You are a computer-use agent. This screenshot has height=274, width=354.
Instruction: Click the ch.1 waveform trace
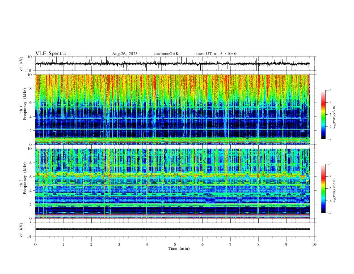(x=172, y=64)
